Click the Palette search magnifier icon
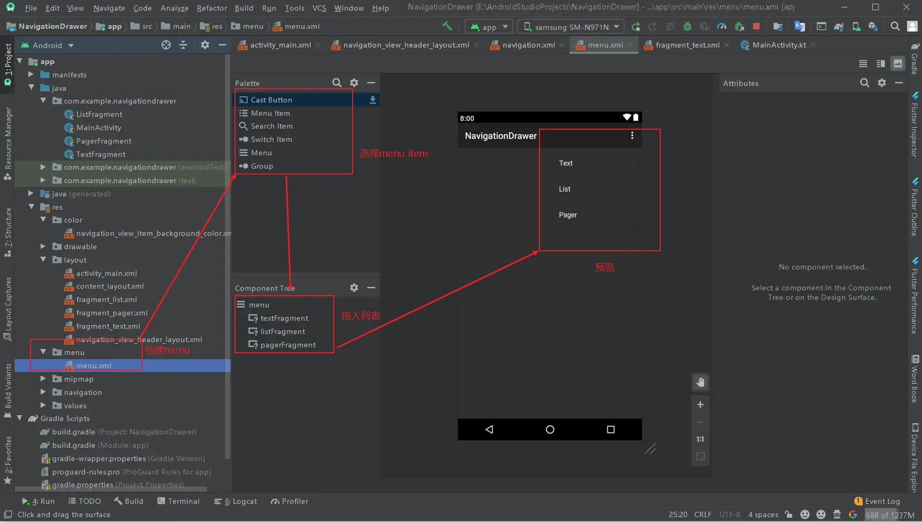Viewport: 922px width, 523px height. pyautogui.click(x=337, y=83)
